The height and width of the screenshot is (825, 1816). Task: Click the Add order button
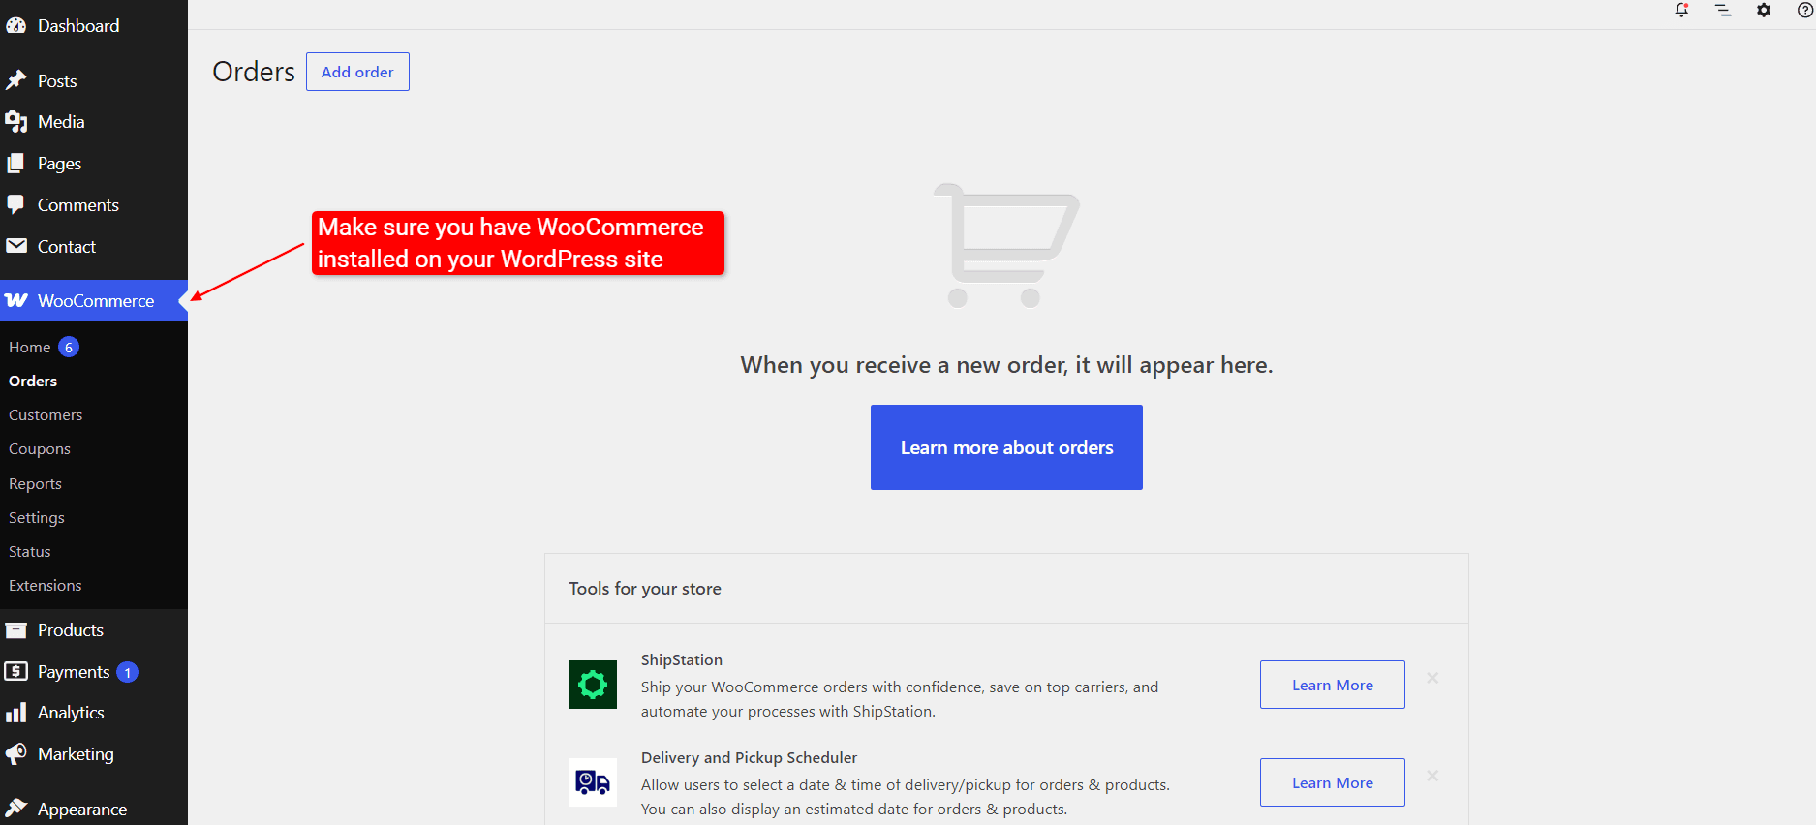click(357, 72)
